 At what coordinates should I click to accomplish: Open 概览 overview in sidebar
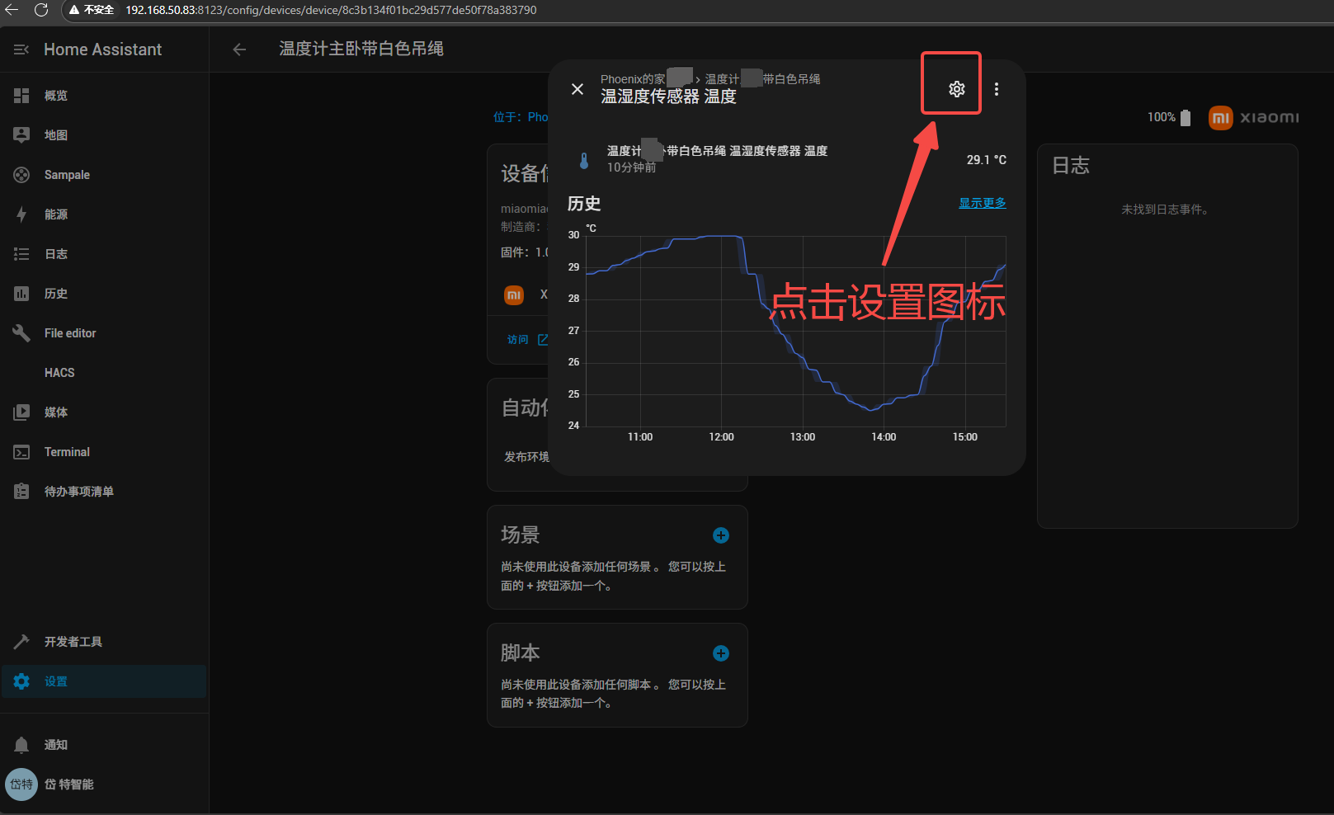(x=56, y=96)
